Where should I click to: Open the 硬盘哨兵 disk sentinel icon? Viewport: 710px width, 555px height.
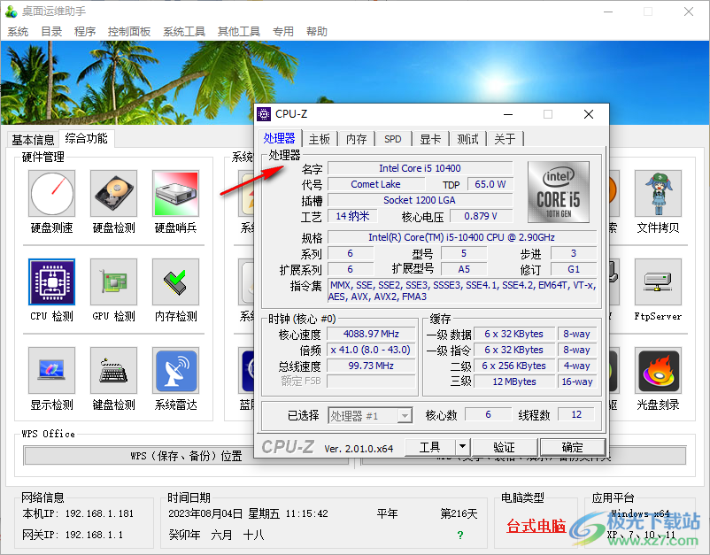[175, 193]
